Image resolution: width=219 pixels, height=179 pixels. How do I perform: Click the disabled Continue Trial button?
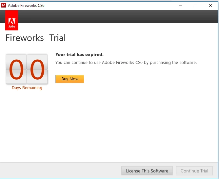(x=194, y=171)
